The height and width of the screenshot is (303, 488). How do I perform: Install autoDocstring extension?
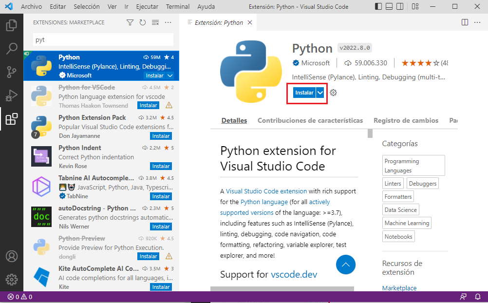click(161, 227)
